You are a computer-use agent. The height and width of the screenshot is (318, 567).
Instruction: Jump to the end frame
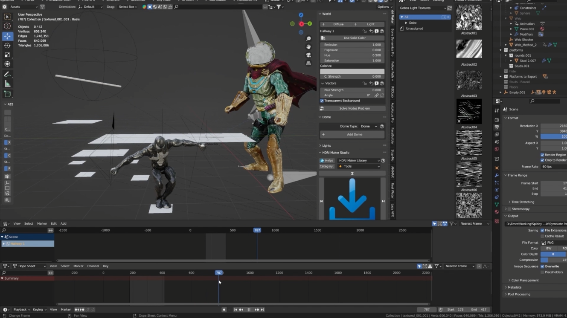262,309
